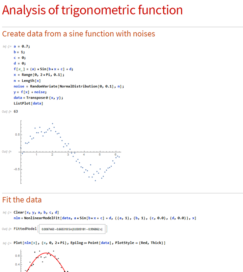Click the 'd = 0;' assignment line
This screenshot has height=272, width=243.
(x=20, y=63)
